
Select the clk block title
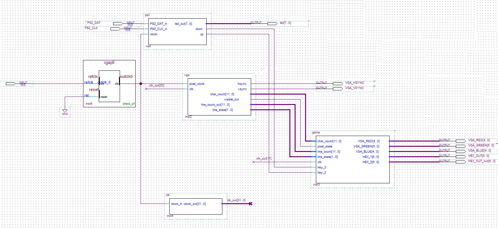coord(167,195)
